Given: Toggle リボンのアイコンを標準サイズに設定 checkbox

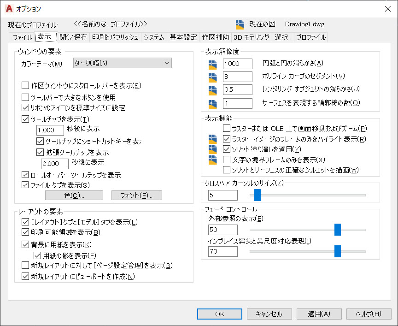Looking at the screenshot, I should pyautogui.click(x=25, y=107).
